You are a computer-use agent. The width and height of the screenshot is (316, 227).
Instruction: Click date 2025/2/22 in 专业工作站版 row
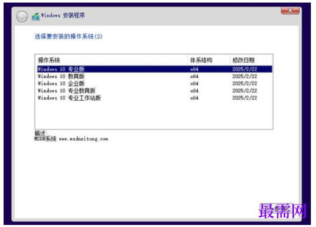[245, 98]
